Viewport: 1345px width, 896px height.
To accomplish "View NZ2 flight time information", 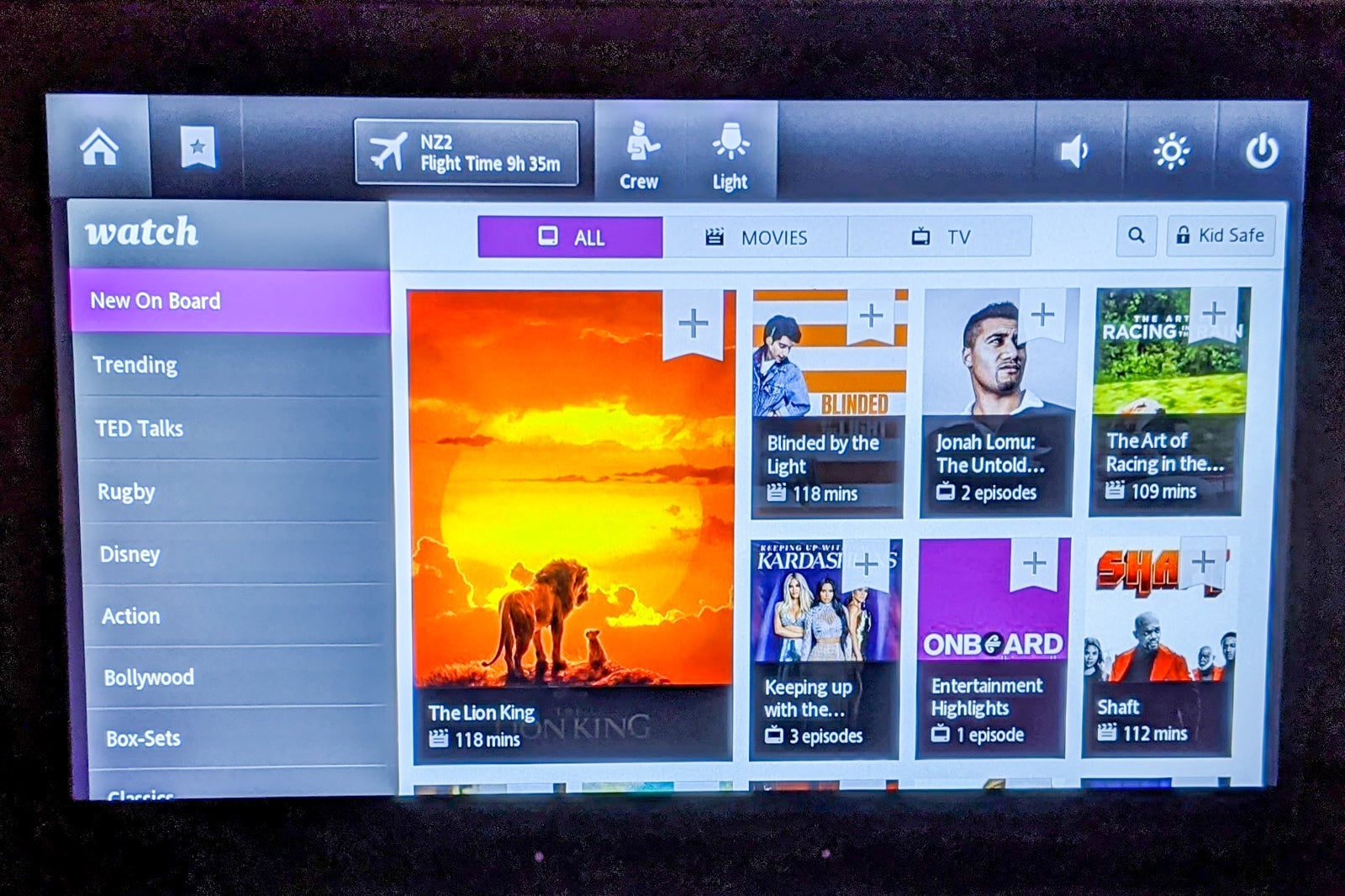I will coord(467,152).
